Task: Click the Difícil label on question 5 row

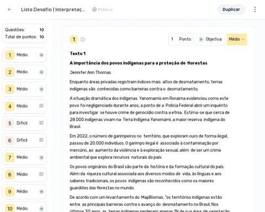Action: pos(22,123)
